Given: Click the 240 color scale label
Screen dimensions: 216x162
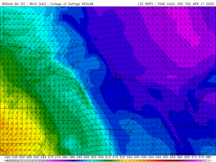Looking at the screenshot, I should [x=8, y=157].
